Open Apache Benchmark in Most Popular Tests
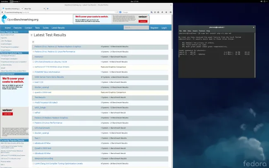The image size is (269, 168). [7, 35]
